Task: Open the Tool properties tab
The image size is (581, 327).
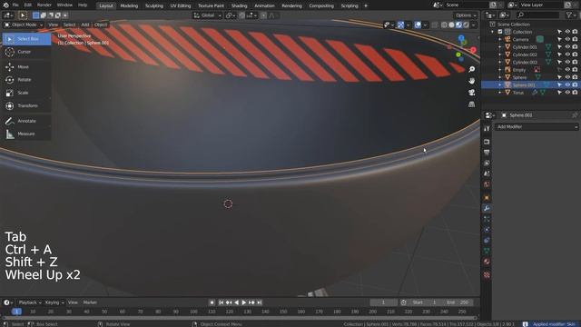Action: (487, 128)
